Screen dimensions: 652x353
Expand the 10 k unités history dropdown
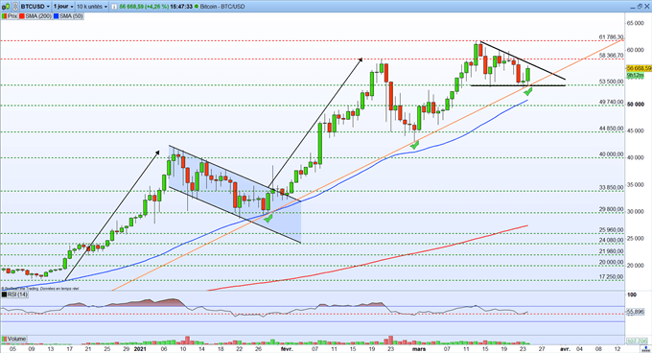click(92, 7)
